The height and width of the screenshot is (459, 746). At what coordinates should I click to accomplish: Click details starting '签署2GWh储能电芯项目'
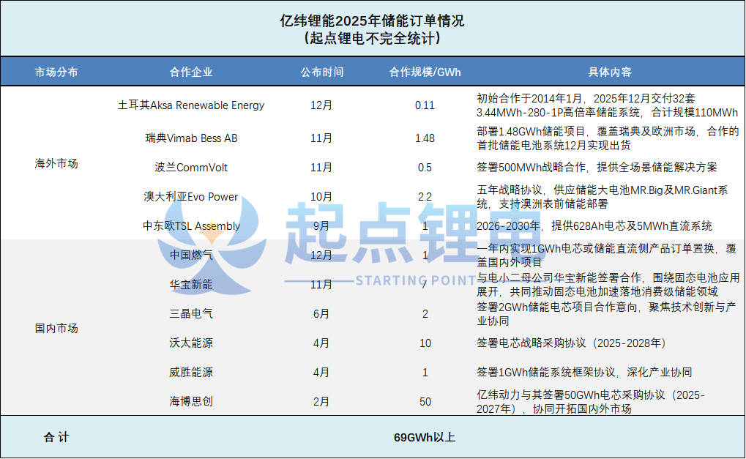pos(607,314)
